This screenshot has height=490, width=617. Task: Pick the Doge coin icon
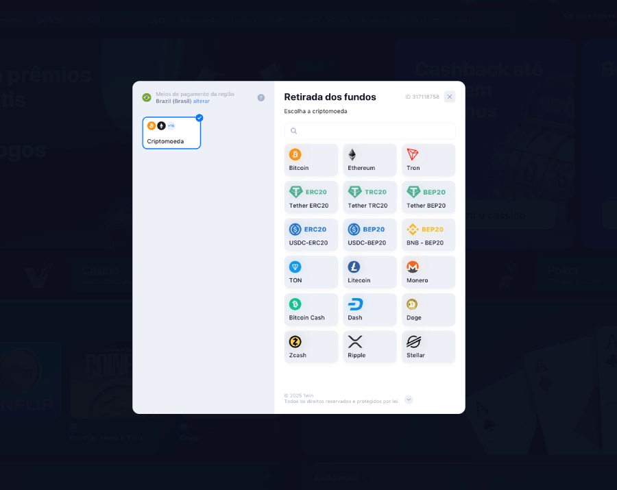[x=412, y=304]
